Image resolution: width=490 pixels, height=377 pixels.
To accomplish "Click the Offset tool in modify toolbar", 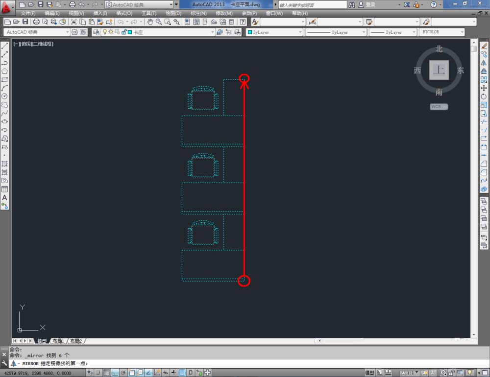I will pyautogui.click(x=484, y=71).
